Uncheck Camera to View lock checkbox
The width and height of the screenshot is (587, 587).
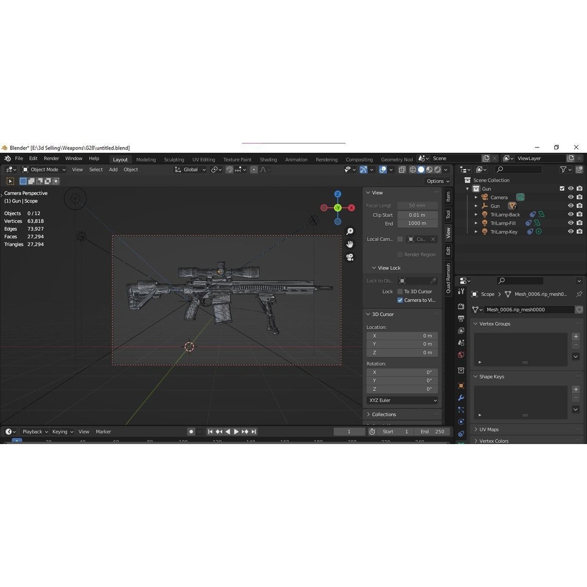click(400, 300)
